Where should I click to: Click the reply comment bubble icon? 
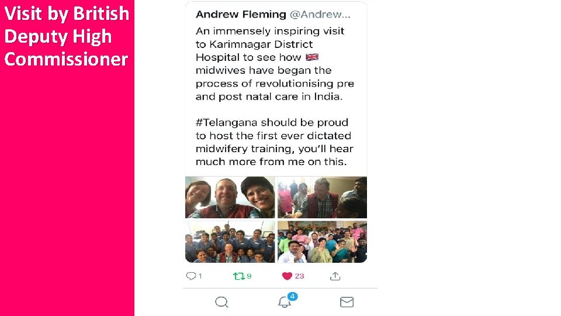(191, 276)
